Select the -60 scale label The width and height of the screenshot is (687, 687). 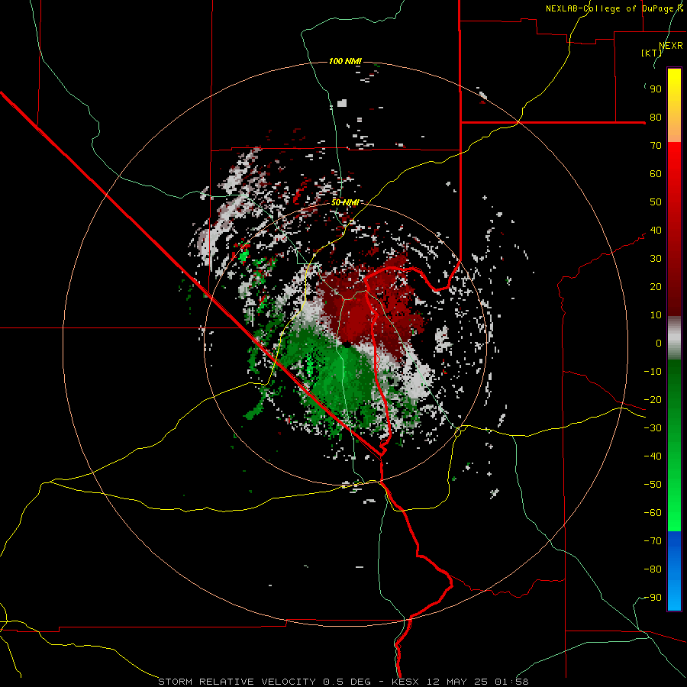coord(653,513)
